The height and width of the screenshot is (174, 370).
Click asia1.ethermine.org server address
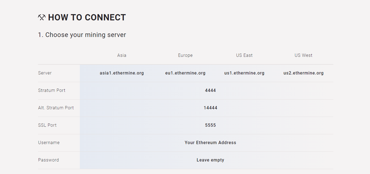pos(122,73)
